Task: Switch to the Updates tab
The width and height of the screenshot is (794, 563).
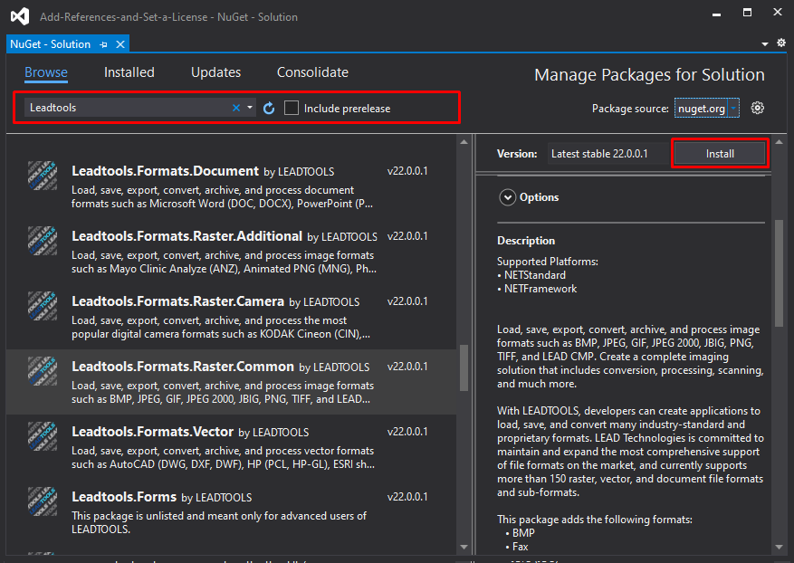Action: (x=215, y=72)
